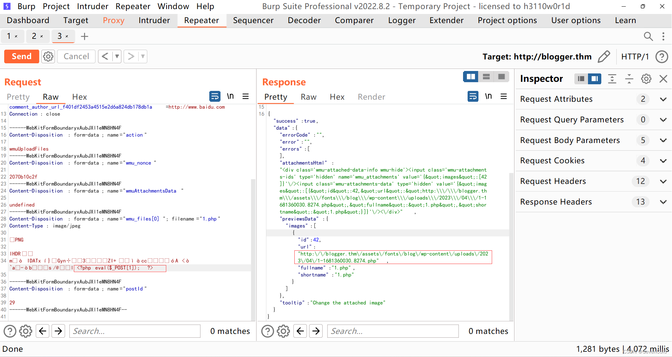672x357 pixels.
Task: Jump to previous Response search match
Action: [x=300, y=331]
